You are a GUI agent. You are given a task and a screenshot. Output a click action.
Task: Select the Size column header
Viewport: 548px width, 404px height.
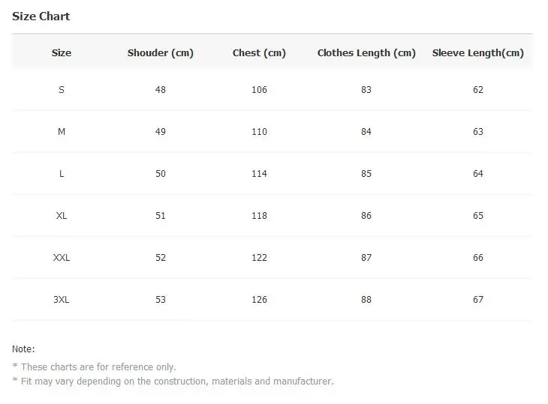click(62, 52)
